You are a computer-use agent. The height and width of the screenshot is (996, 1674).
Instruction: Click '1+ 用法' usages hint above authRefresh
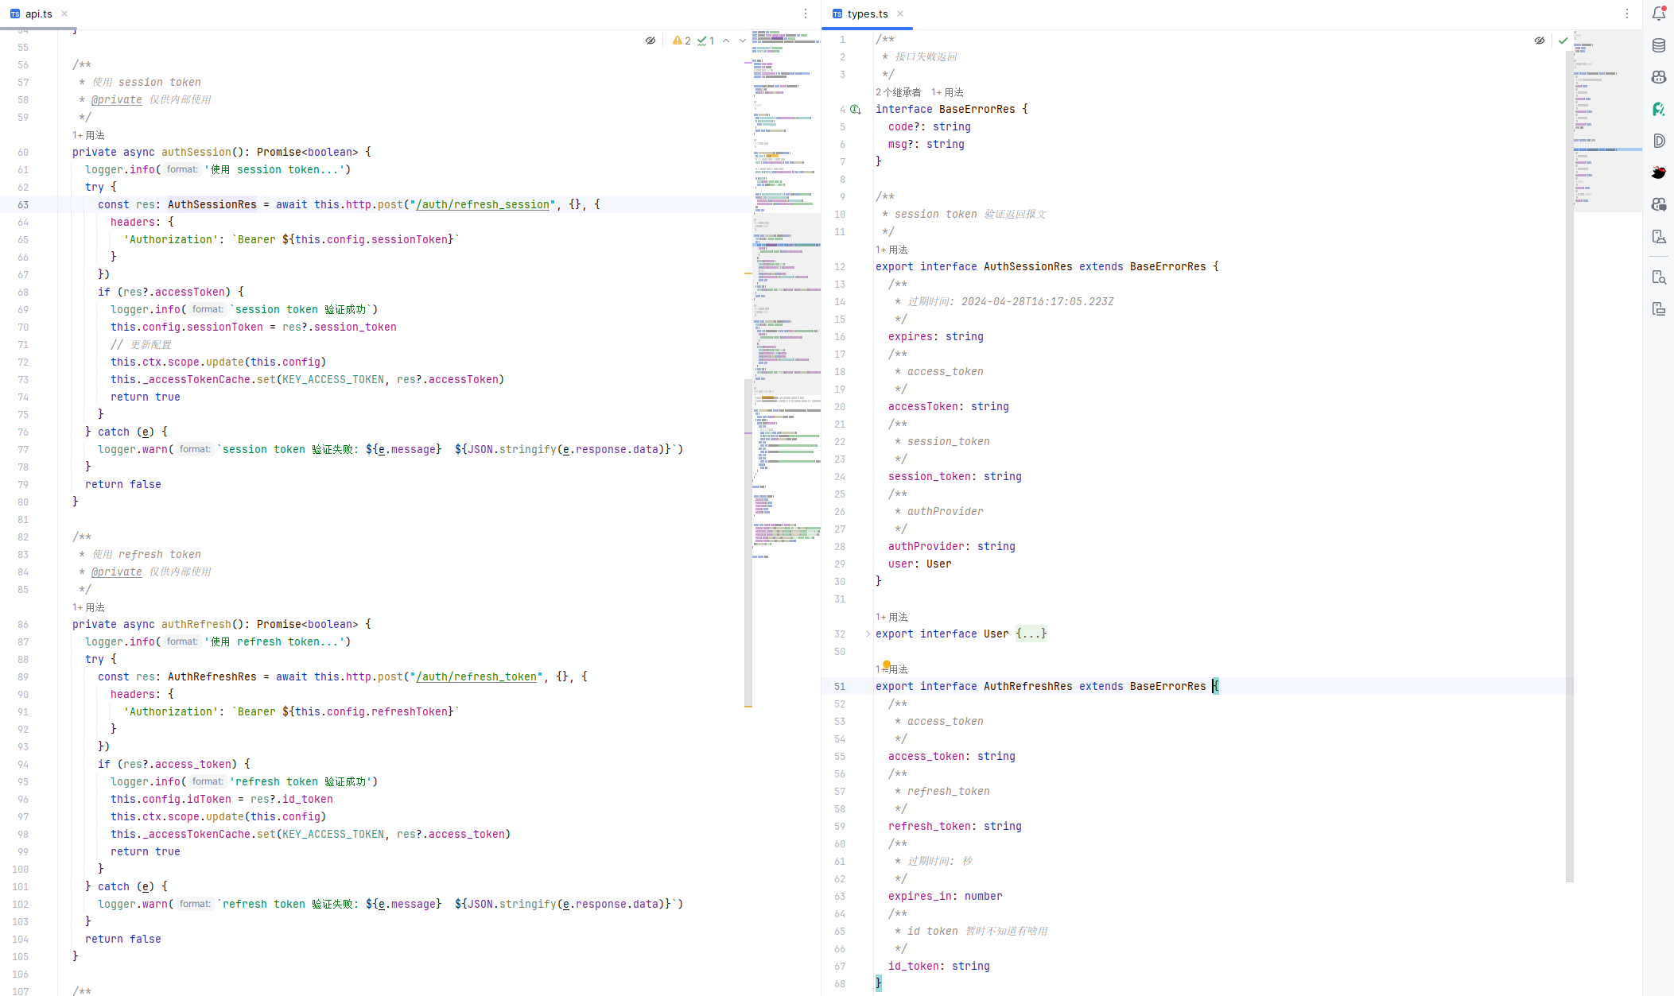coord(88,607)
